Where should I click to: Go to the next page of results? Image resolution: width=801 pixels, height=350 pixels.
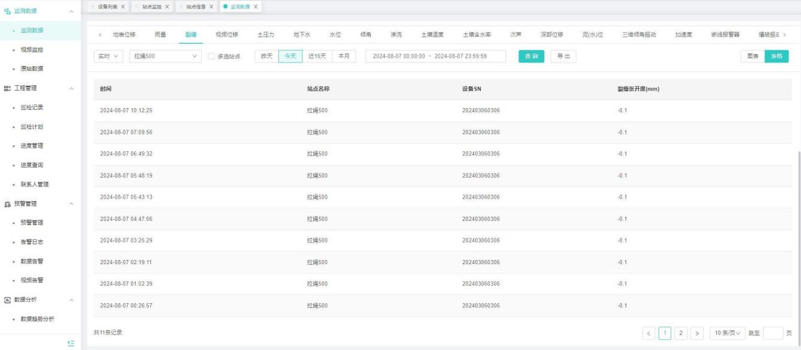[x=696, y=333]
